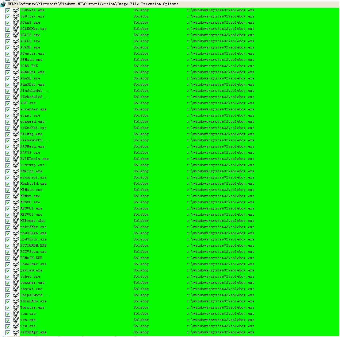This screenshot has width=340, height=337.
Task: Uncheck the vcw.exe entry checkbox
Action: tap(8, 326)
